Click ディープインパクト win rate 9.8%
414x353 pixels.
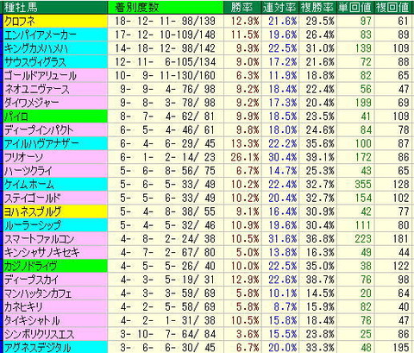pyautogui.click(x=248, y=130)
